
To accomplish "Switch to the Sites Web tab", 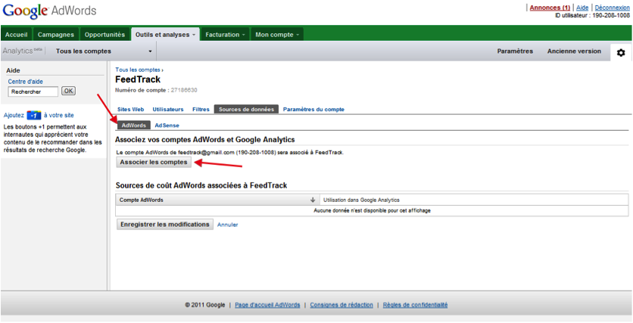I will [130, 109].
